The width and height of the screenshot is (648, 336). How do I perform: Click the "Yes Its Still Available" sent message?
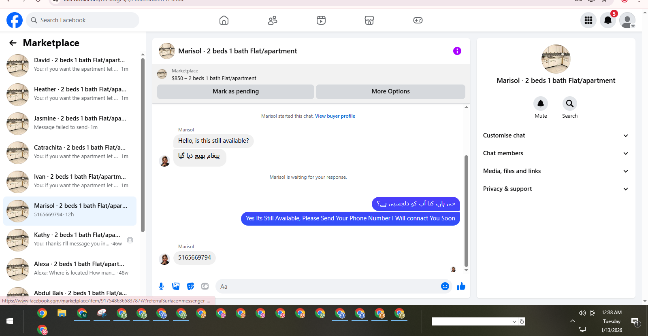pyautogui.click(x=350, y=218)
